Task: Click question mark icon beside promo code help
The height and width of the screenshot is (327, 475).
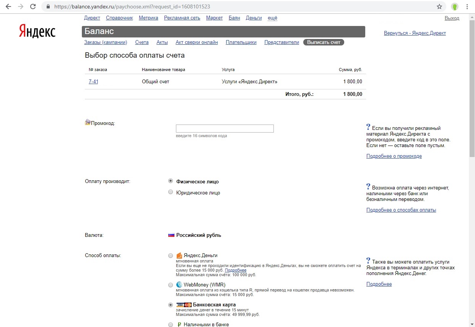Action: (368, 127)
